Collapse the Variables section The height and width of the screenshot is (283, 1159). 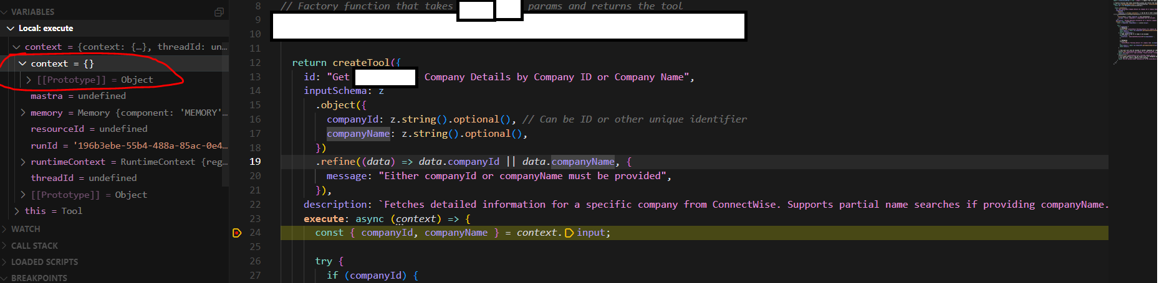point(4,12)
